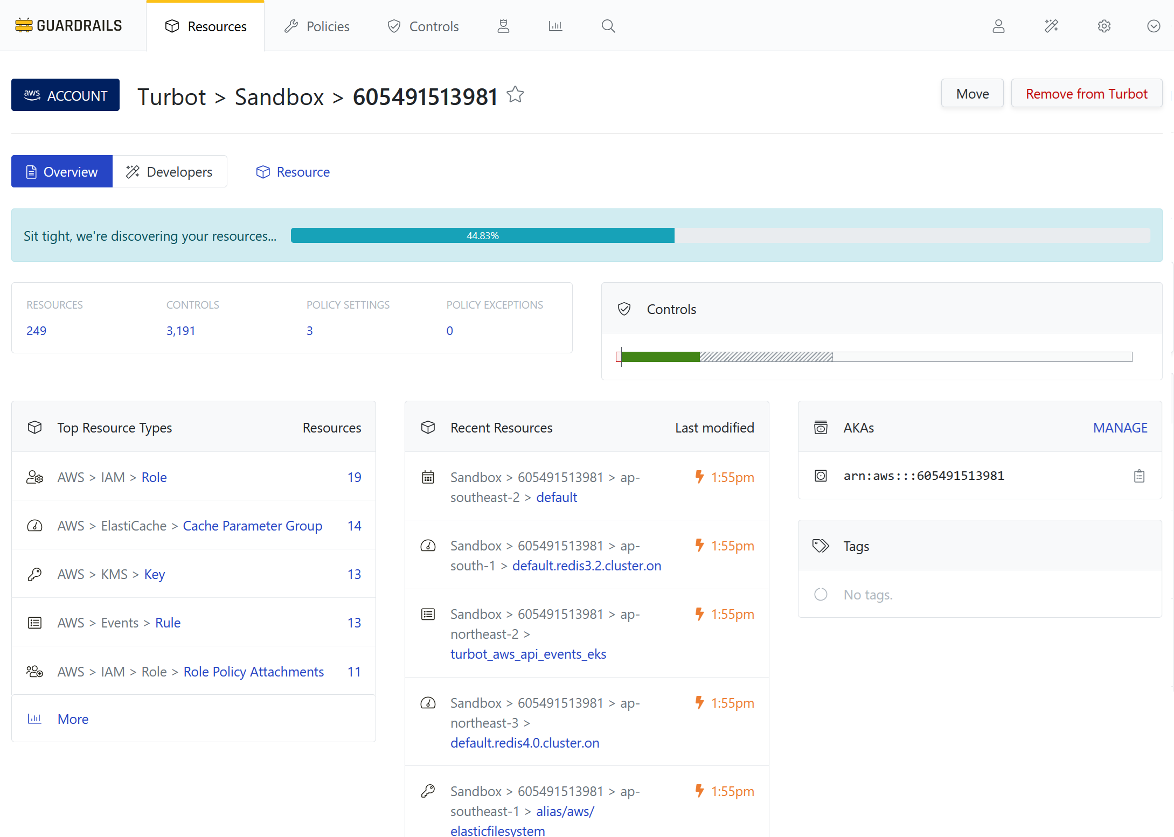The image size is (1174, 837).
Task: Click the 3,191 controls count
Action: 181,330
